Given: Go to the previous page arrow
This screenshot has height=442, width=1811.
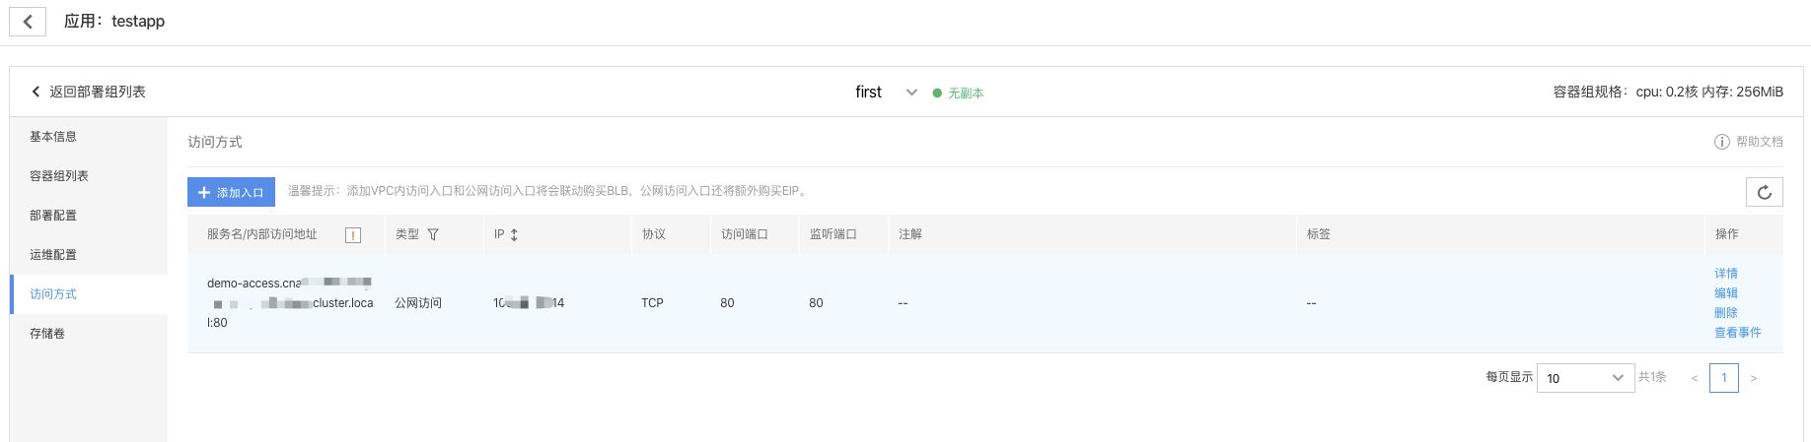Looking at the screenshot, I should (1695, 378).
